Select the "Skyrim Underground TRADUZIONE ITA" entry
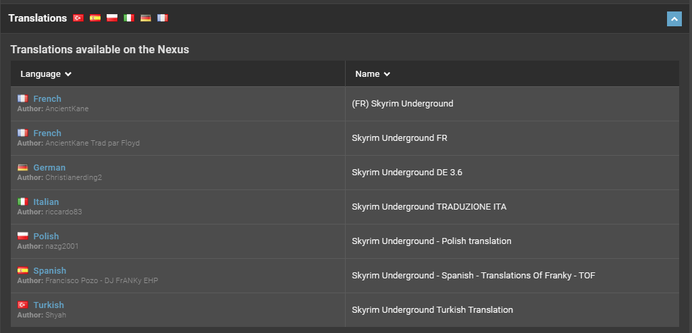Screen dimensions: 692x333 (x=429, y=207)
